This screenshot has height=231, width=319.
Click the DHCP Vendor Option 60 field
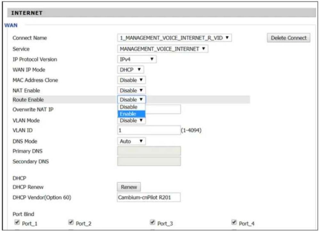149,197
